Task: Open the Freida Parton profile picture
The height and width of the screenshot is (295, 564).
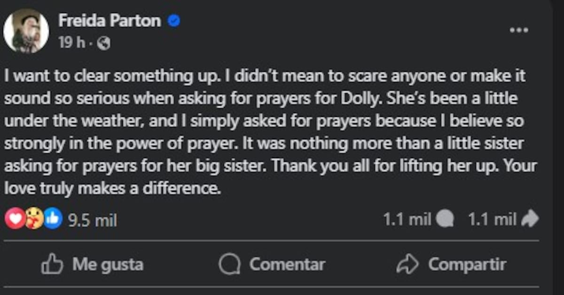Action: point(26,30)
